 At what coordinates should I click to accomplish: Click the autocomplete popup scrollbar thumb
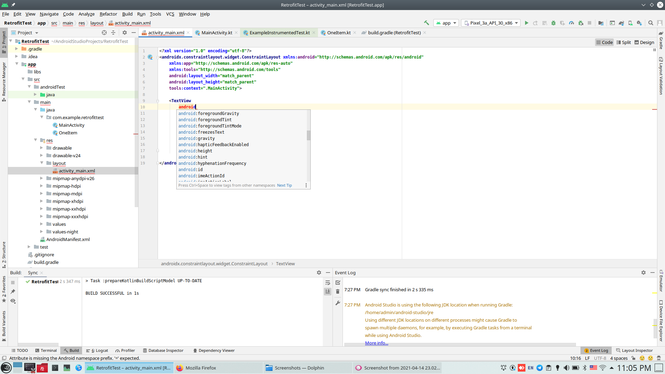tap(308, 135)
